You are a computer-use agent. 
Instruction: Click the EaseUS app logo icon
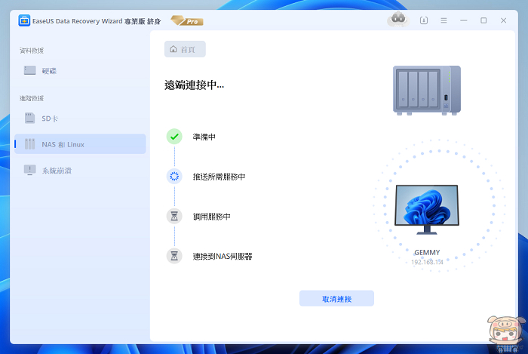click(x=25, y=20)
